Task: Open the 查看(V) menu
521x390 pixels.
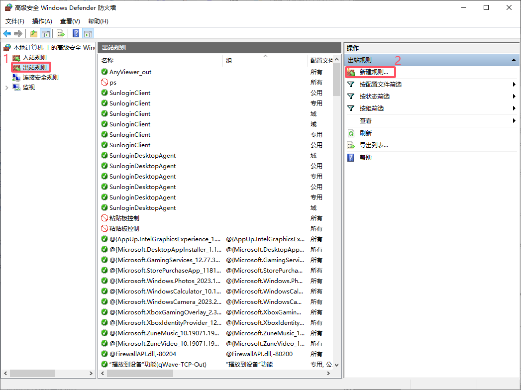Action: click(70, 21)
